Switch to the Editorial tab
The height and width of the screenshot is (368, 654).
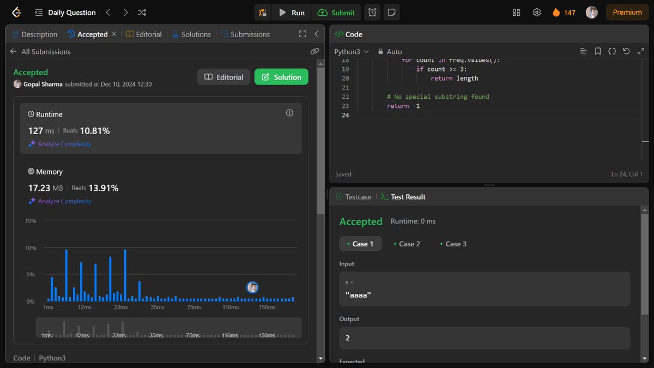(x=144, y=34)
